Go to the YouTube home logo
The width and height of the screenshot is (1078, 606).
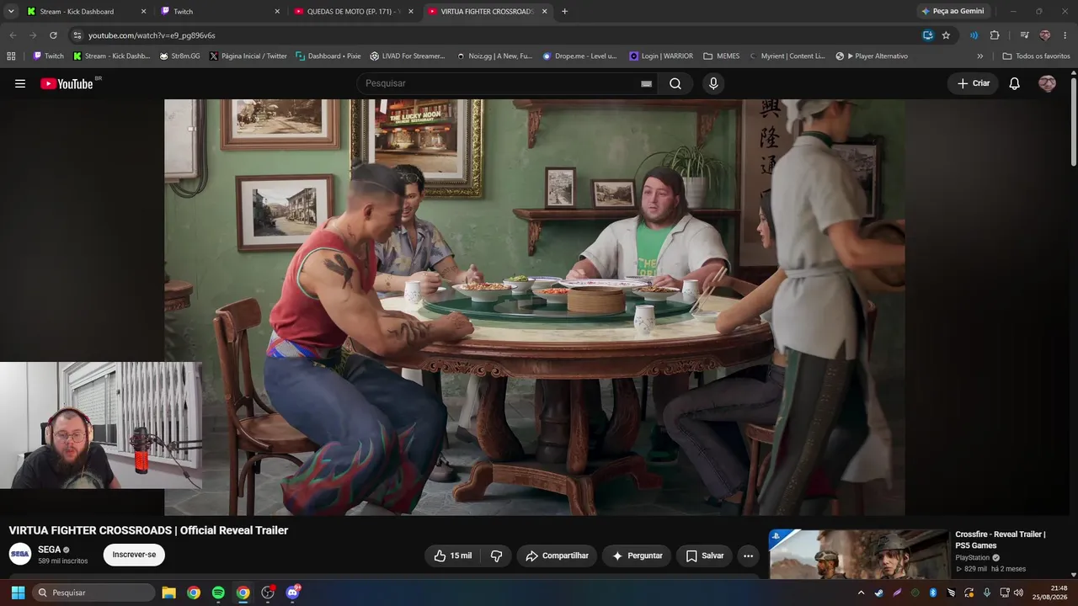67,83
